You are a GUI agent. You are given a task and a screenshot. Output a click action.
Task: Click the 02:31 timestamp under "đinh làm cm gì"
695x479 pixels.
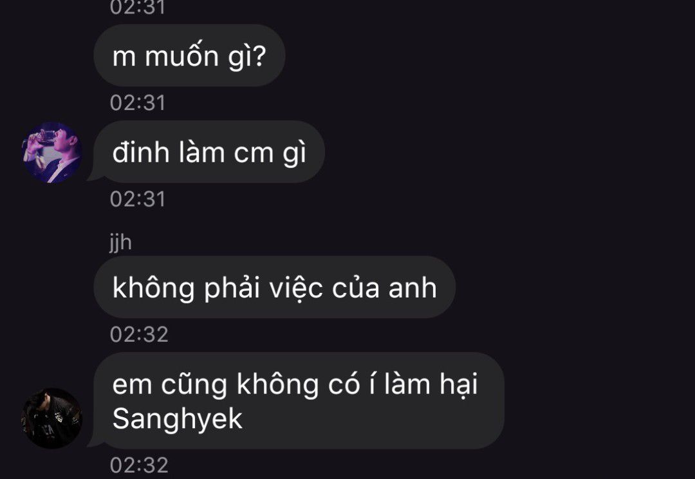click(138, 199)
